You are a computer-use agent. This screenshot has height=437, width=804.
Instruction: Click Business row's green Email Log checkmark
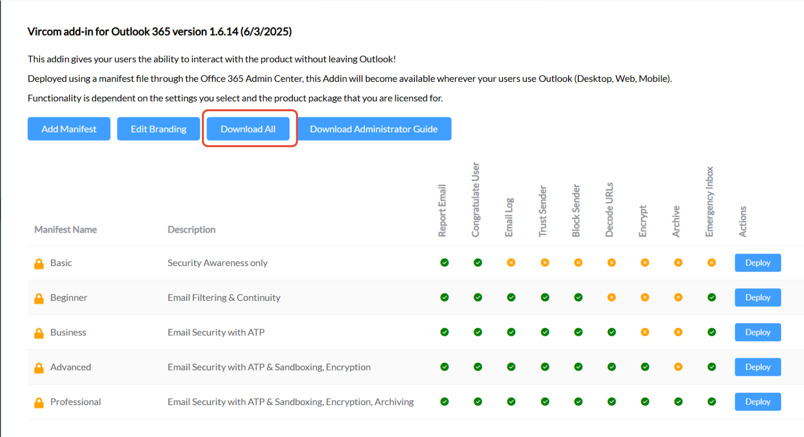(511, 332)
